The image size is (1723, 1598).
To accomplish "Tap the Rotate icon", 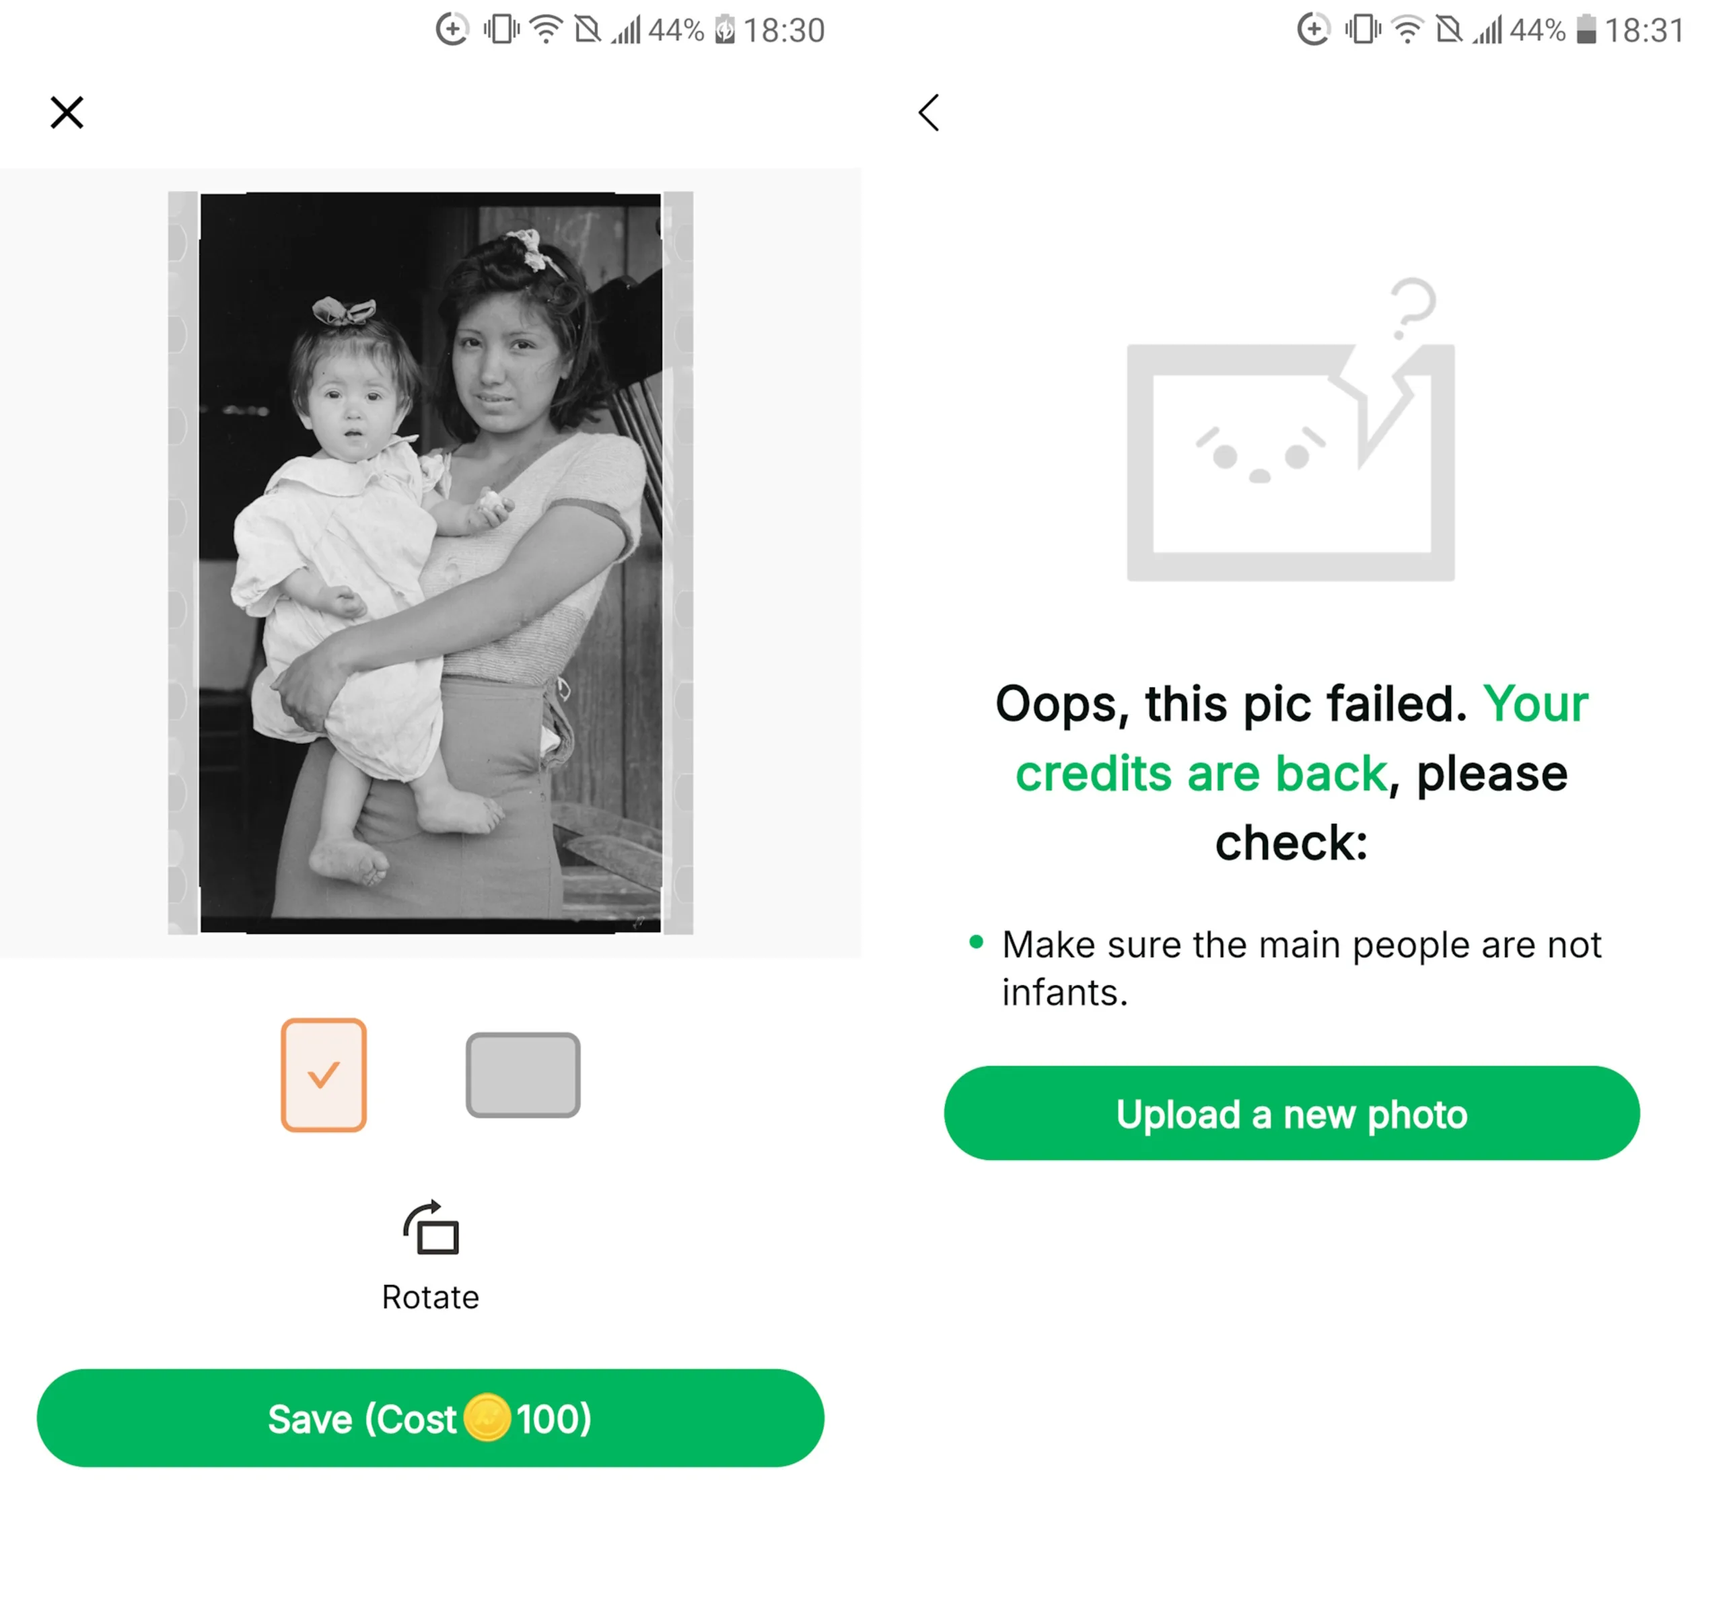I will pos(431,1228).
